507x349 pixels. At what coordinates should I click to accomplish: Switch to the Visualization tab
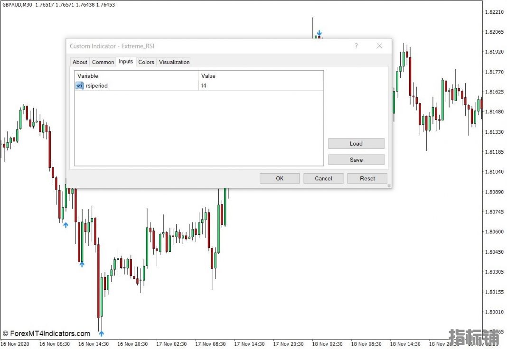click(174, 62)
